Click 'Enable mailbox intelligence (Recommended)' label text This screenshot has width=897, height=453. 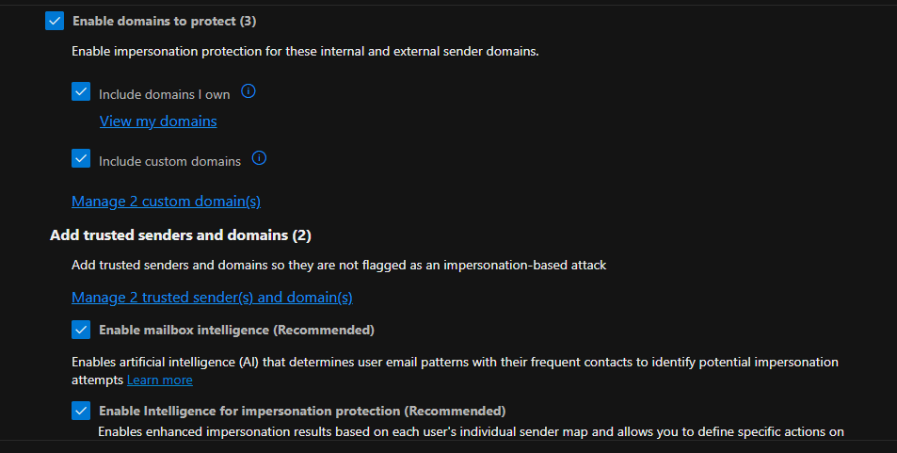click(x=236, y=330)
